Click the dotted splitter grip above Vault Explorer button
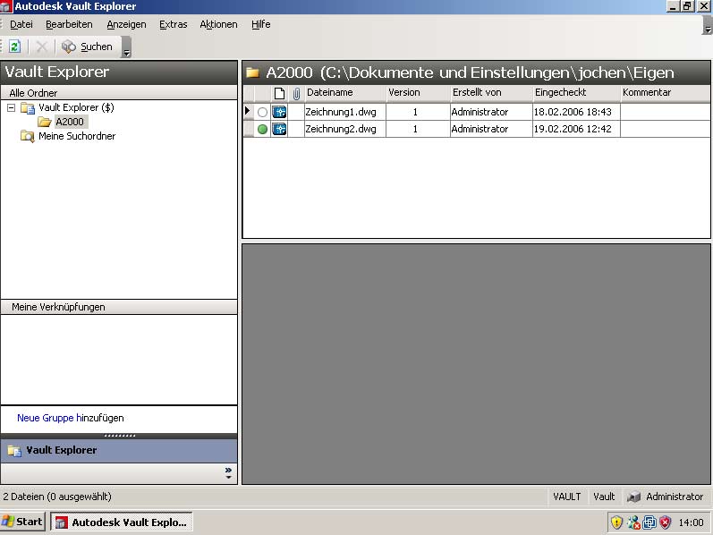This screenshot has height=535, width=713. (120, 436)
